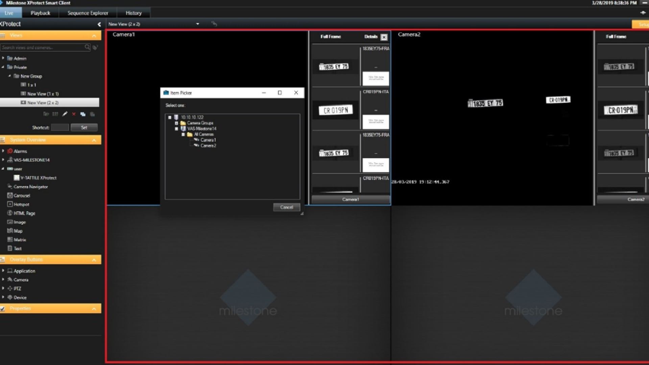Click the Set shortcut button

[x=84, y=127]
